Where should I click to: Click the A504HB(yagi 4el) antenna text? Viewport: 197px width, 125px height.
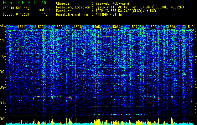pos(111,15)
